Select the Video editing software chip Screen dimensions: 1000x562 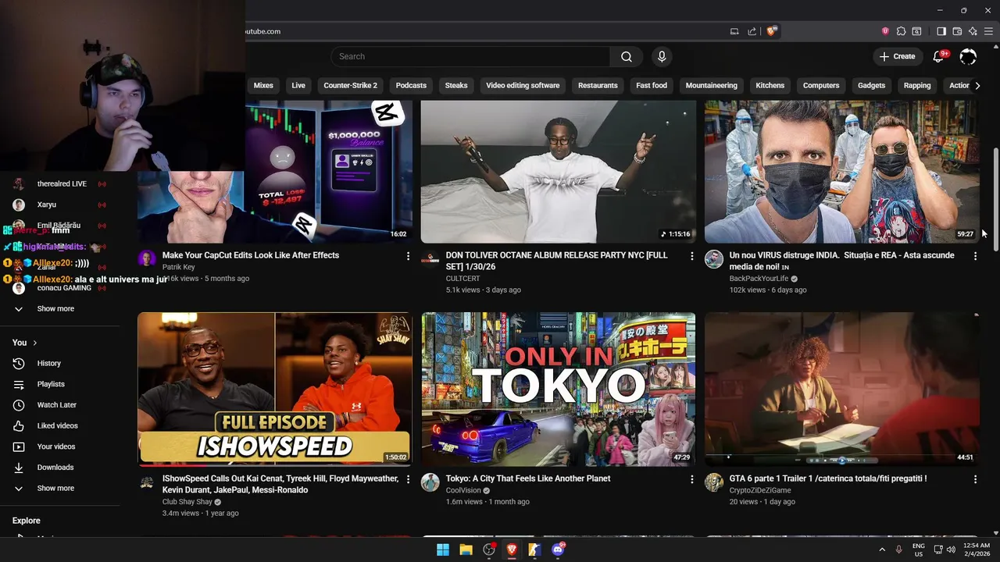click(x=523, y=85)
